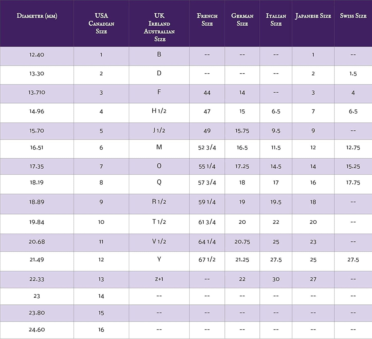Select the Swiss Size column header
Image resolution: width=372 pixels, height=339 pixels.
point(353,16)
